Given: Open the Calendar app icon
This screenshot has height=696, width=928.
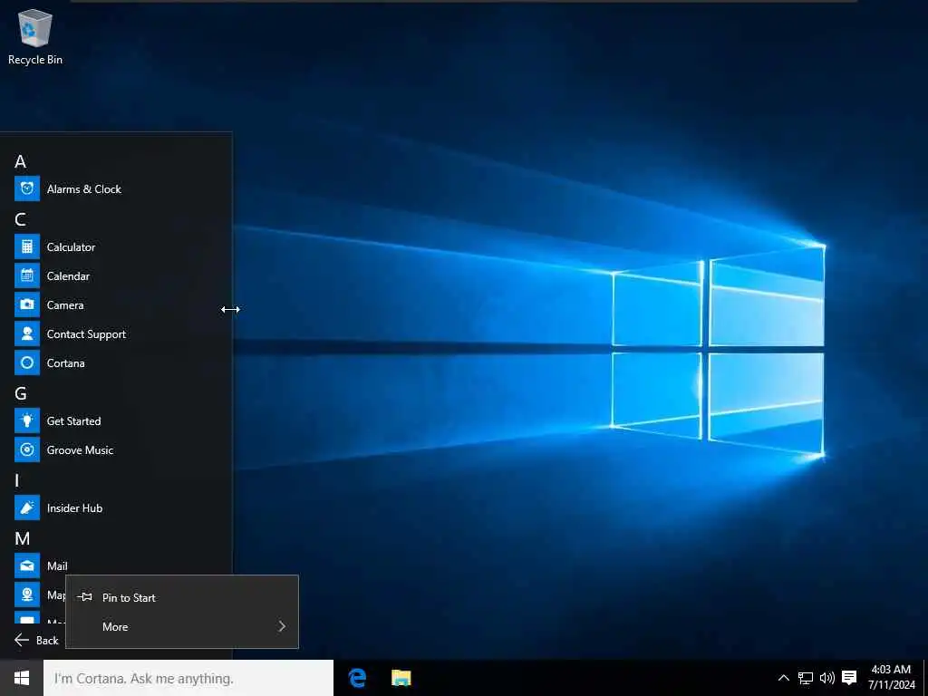Looking at the screenshot, I should coord(27,275).
